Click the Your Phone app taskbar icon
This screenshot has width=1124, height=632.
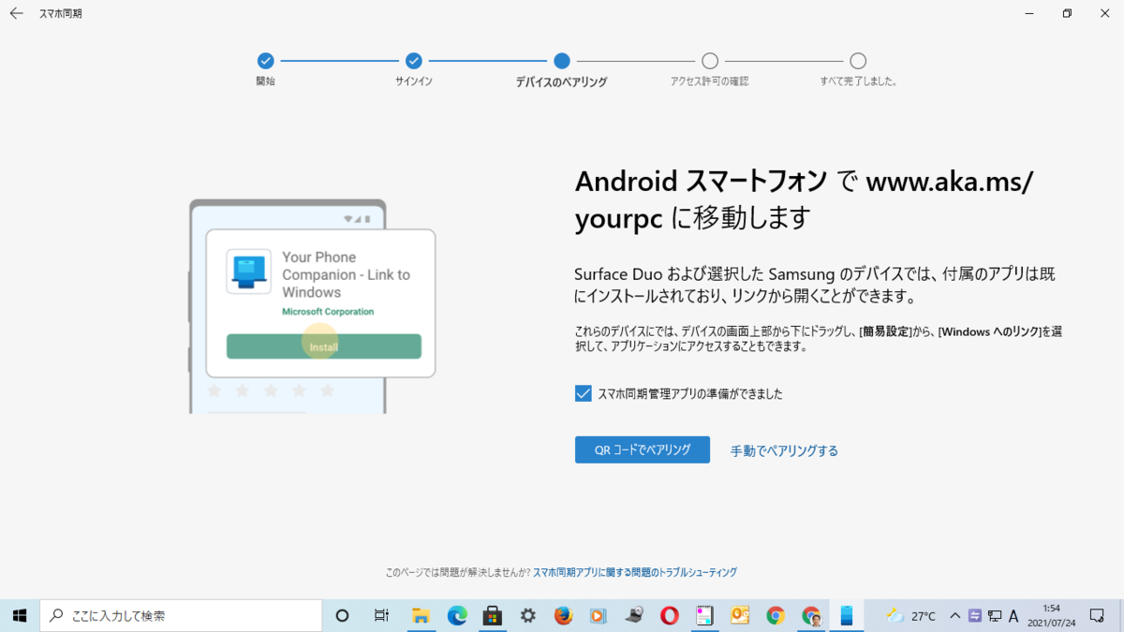(x=847, y=615)
